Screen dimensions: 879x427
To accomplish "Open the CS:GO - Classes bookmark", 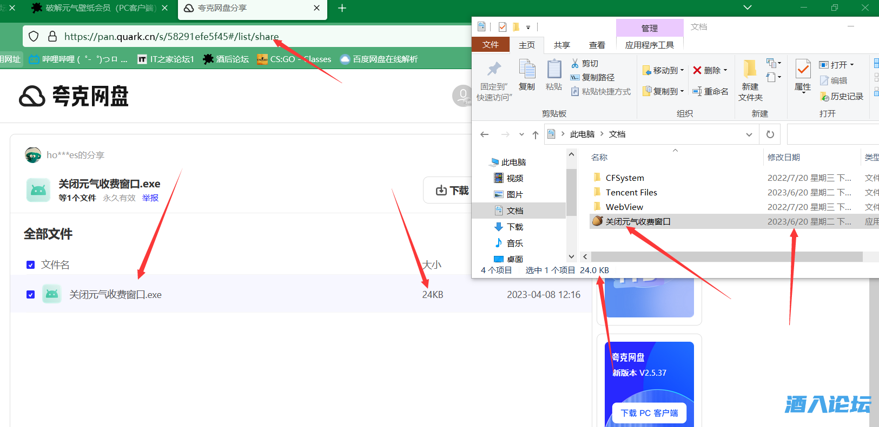I will coord(294,59).
